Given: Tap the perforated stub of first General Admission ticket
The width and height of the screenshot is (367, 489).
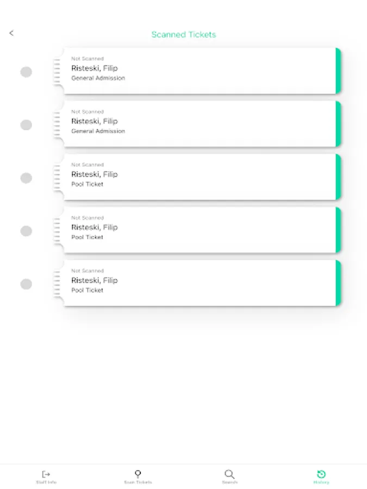Looking at the screenshot, I should pyautogui.click(x=57, y=71).
